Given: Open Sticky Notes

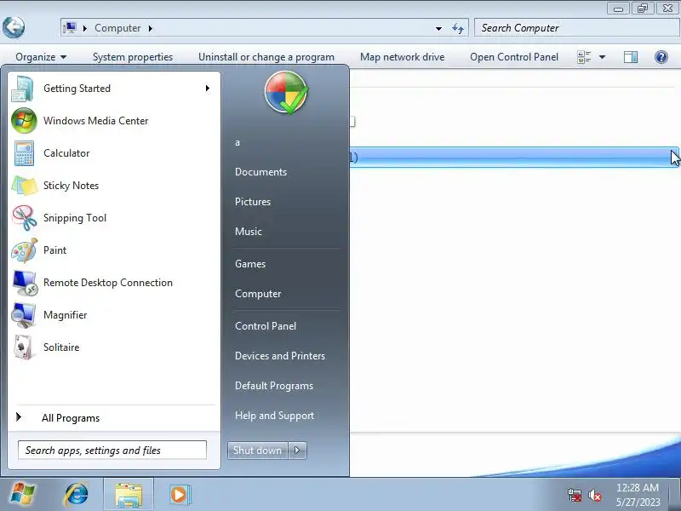Looking at the screenshot, I should 114,185.
